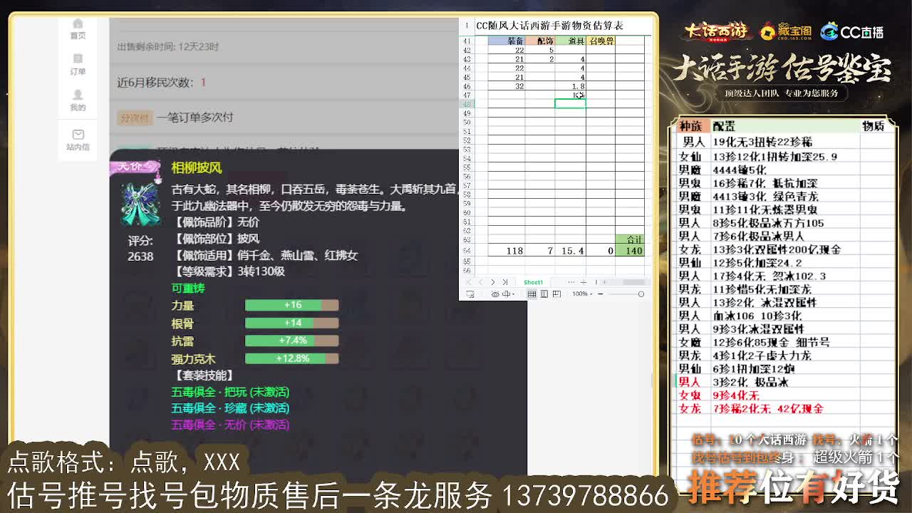Click the magnifier zoom icon in status bar
This screenshot has height=513, width=912.
click(471, 294)
